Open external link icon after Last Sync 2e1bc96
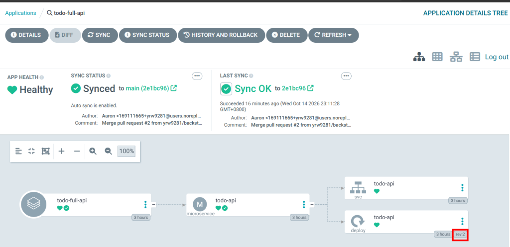 point(311,88)
